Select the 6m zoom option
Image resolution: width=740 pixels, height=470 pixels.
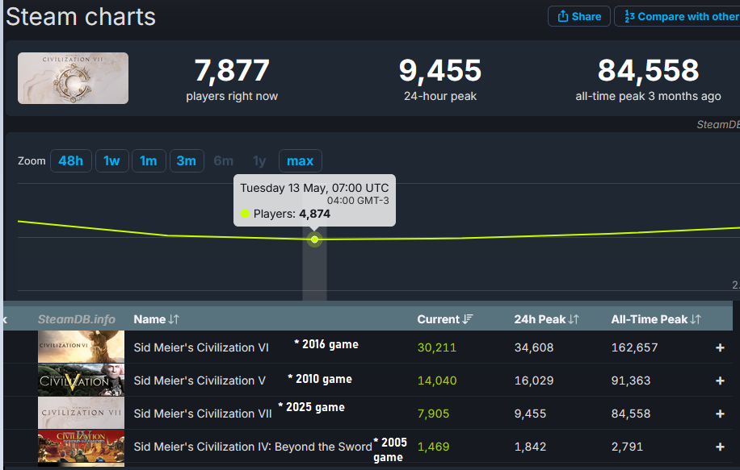[x=223, y=161]
